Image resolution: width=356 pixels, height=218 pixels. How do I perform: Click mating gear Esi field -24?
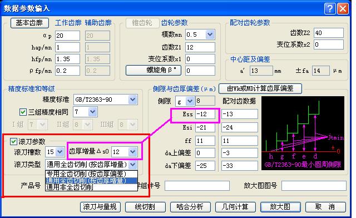240,127
